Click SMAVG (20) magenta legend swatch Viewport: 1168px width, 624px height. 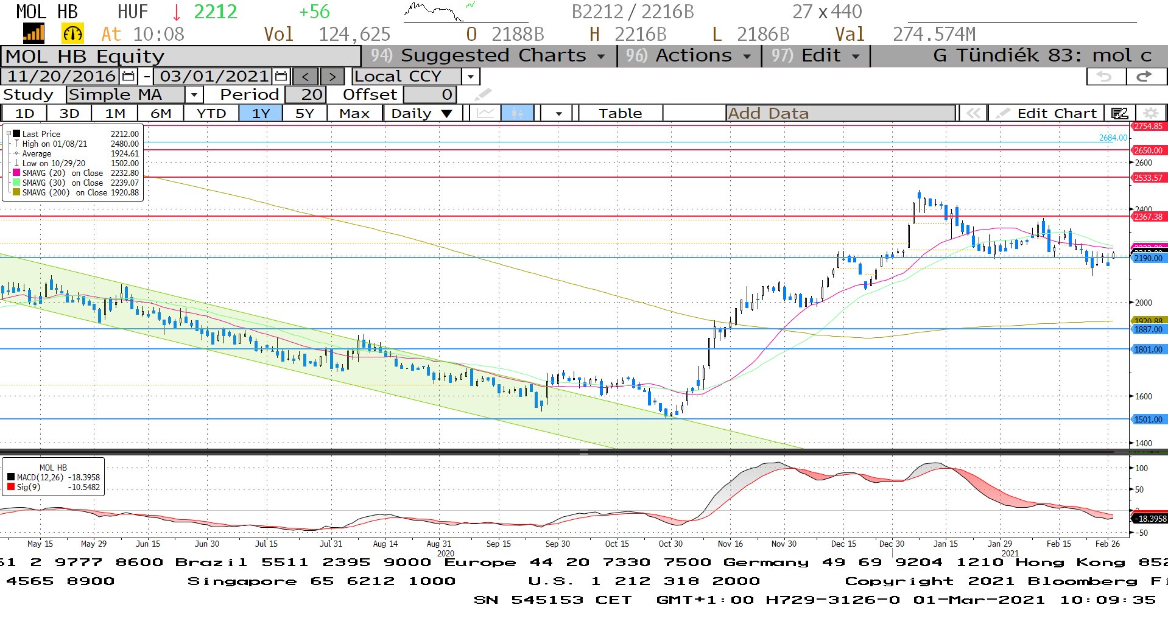tap(16, 173)
